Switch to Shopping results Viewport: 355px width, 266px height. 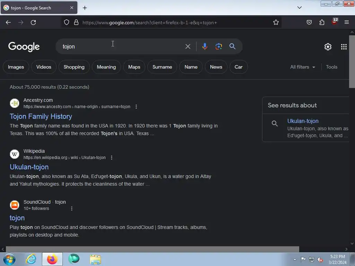(x=74, y=67)
